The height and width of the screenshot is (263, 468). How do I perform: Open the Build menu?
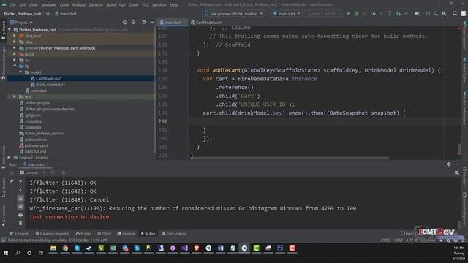click(x=111, y=5)
